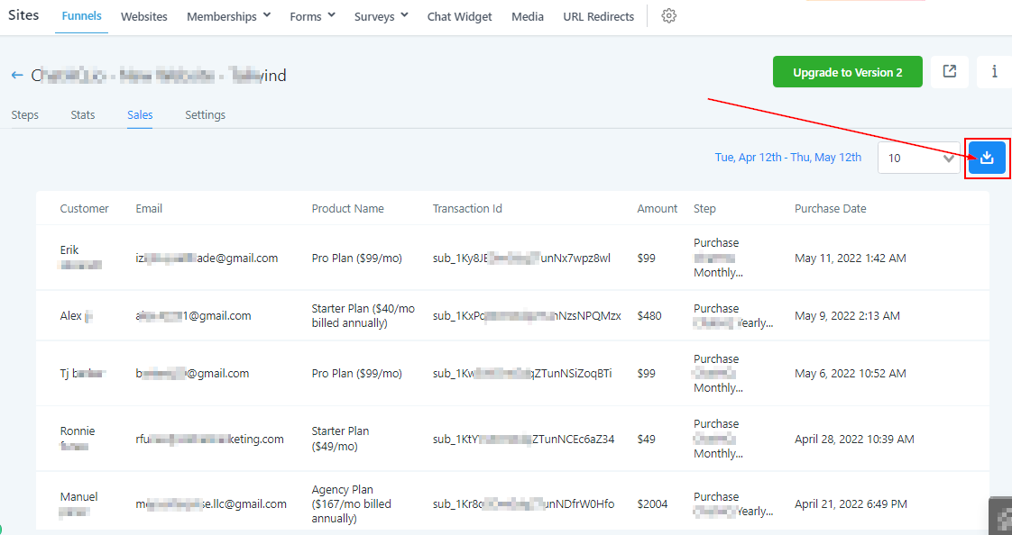Click the Sites heading
This screenshot has height=535, width=1012.
[x=23, y=14]
